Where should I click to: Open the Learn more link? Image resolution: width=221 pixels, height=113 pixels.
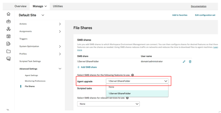coord(80,50)
